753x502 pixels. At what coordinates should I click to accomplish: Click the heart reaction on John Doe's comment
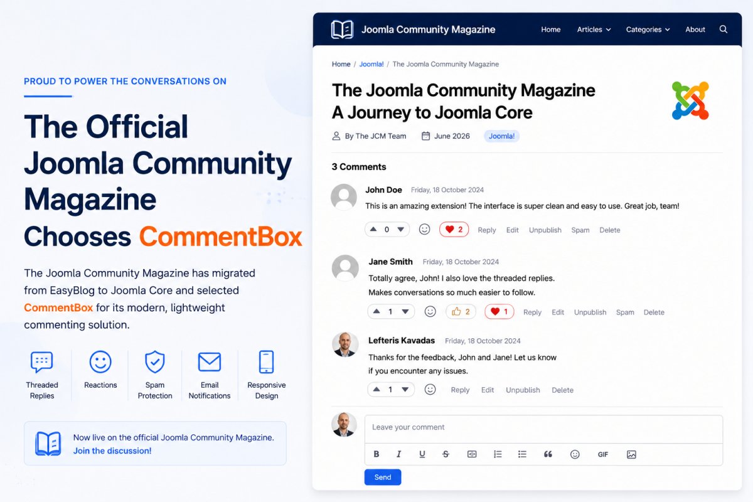454,230
